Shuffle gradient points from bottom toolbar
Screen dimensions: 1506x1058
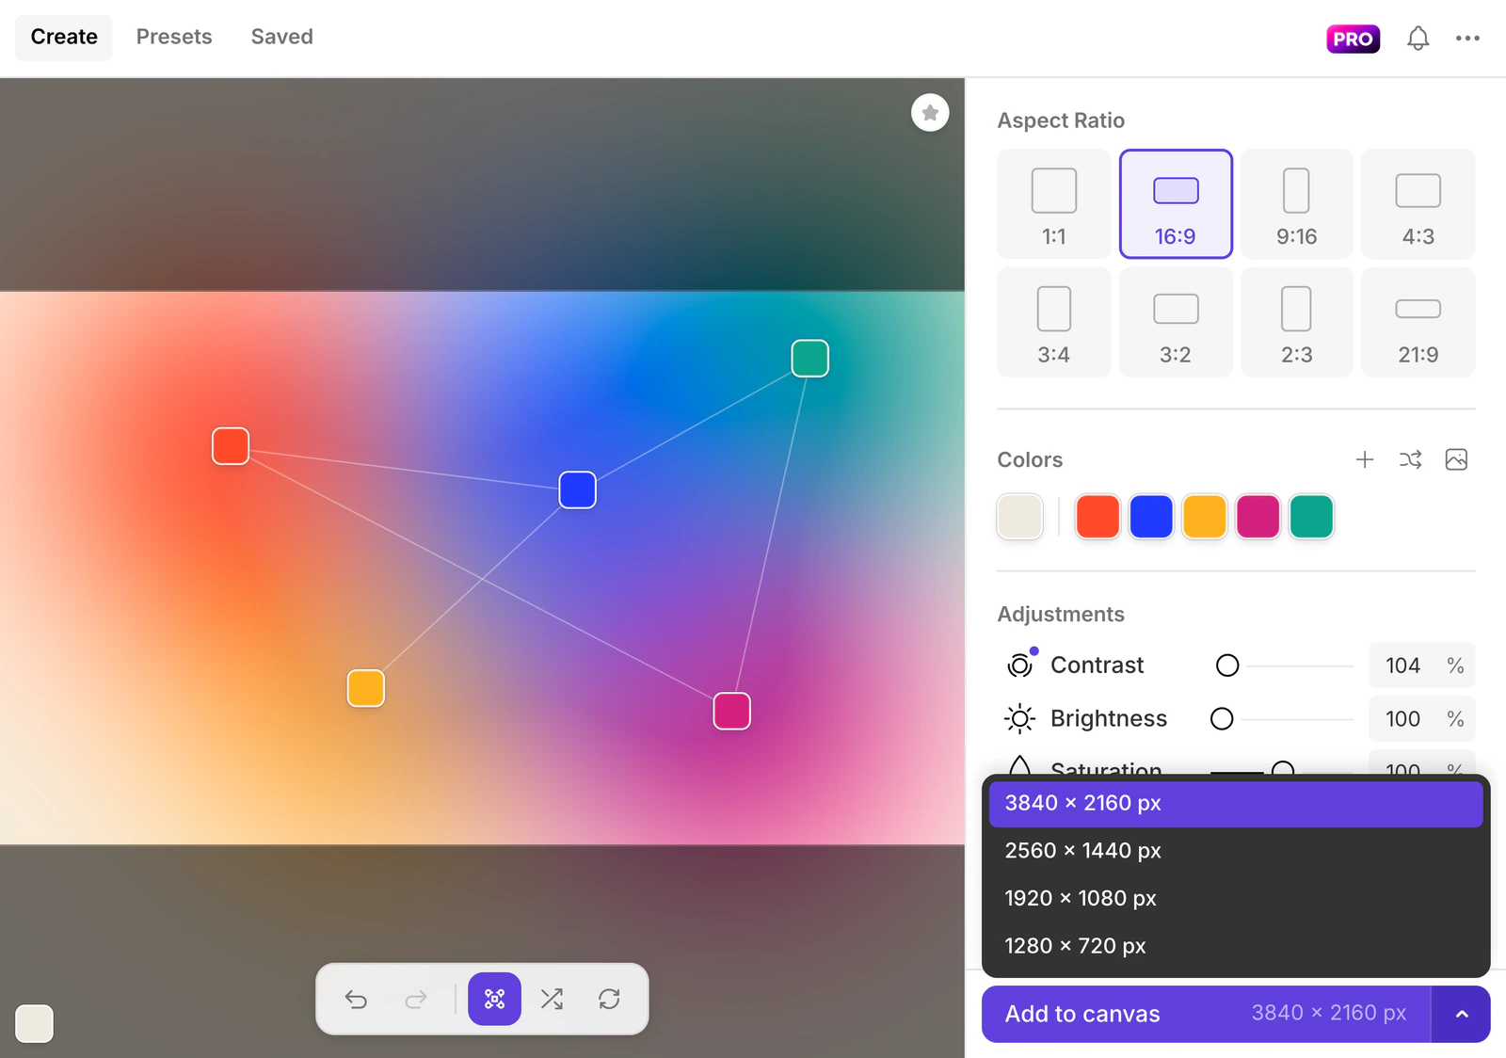tap(552, 999)
